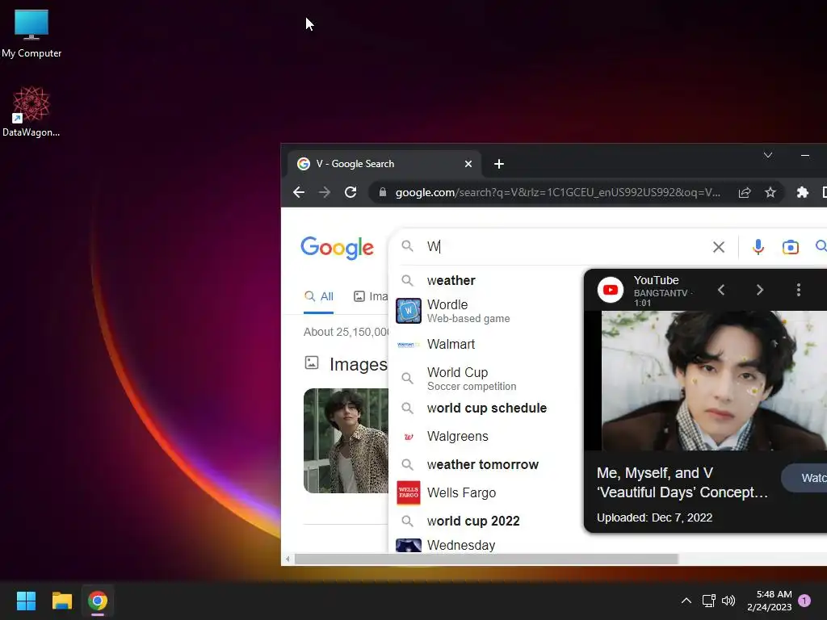This screenshot has width=827, height=620.
Task: Open File Explorer from taskbar
Action: [x=61, y=601]
